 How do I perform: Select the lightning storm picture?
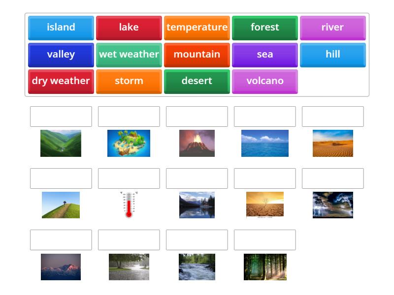point(332,205)
